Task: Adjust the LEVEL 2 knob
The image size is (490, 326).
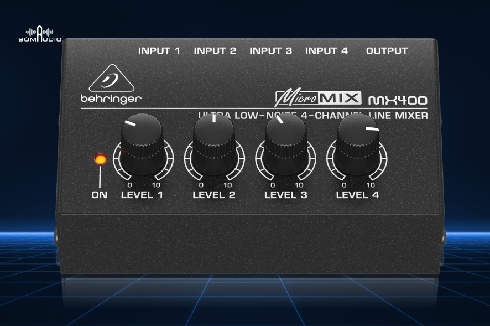Action: [x=213, y=144]
